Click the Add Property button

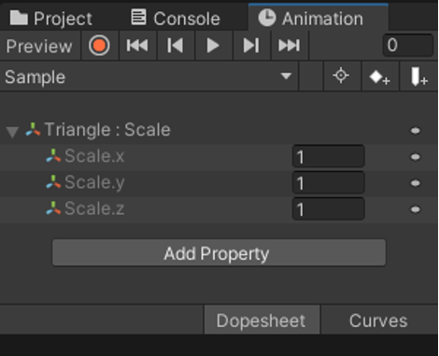point(219,253)
